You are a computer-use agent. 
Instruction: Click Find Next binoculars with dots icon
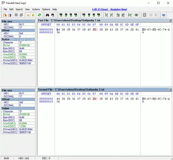click(53, 15)
